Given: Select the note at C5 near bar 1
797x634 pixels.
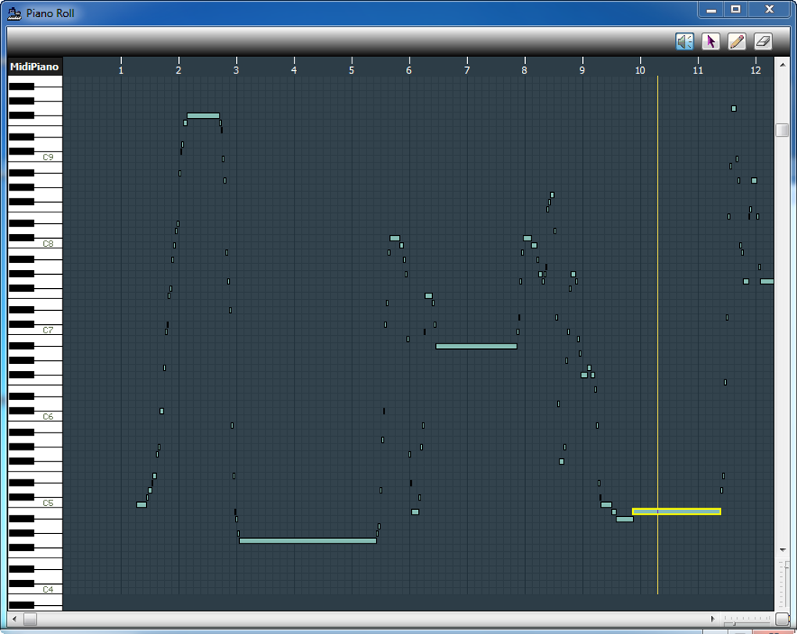Looking at the screenshot, I should 141,504.
